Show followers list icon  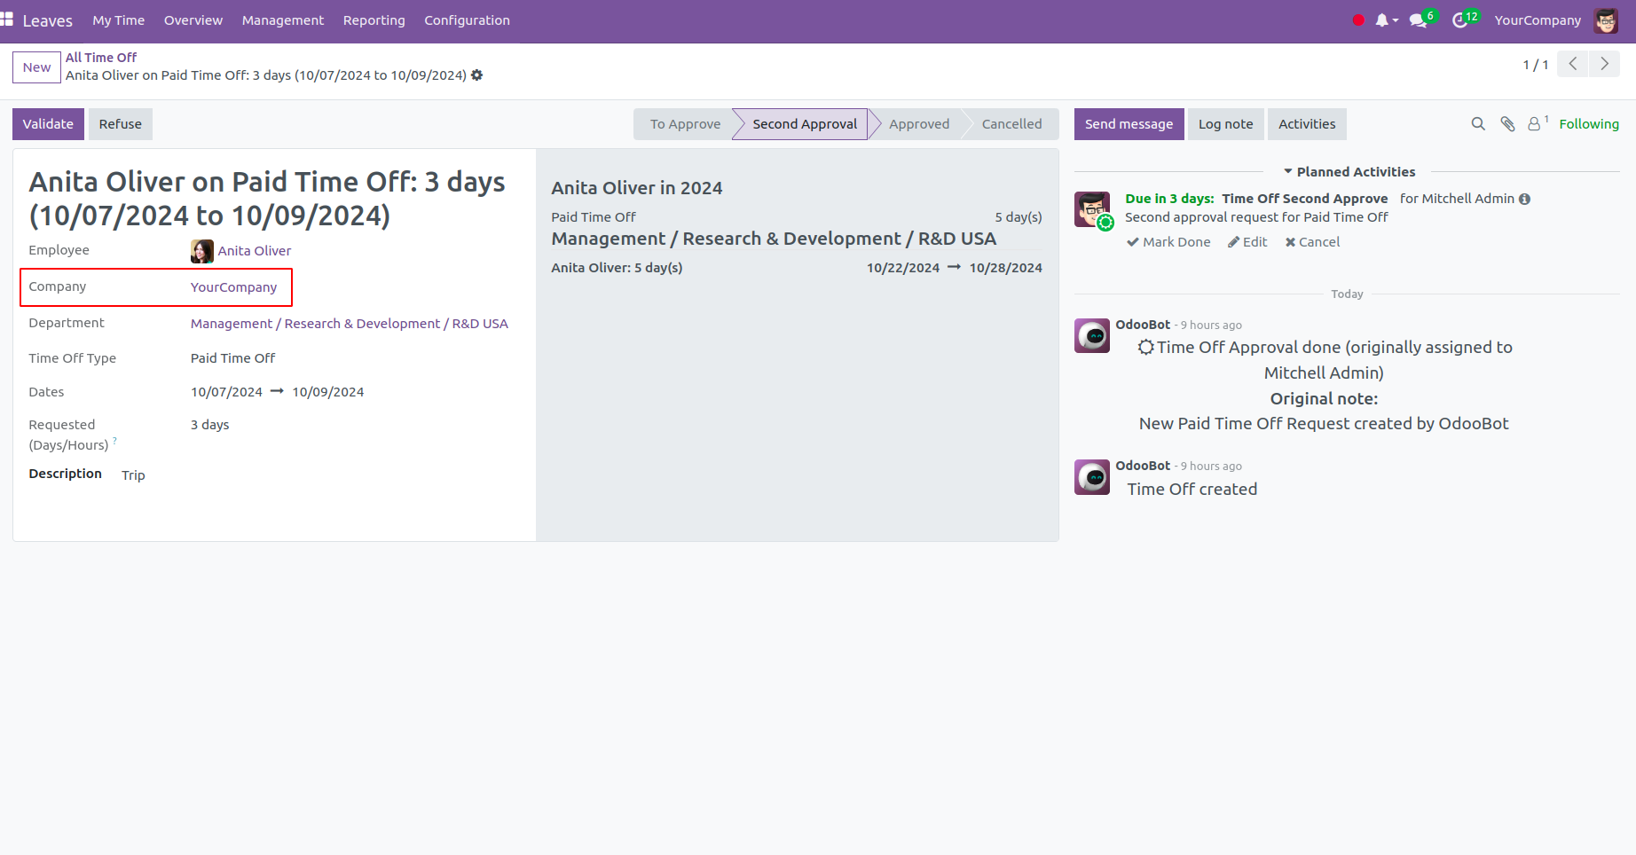tap(1535, 124)
